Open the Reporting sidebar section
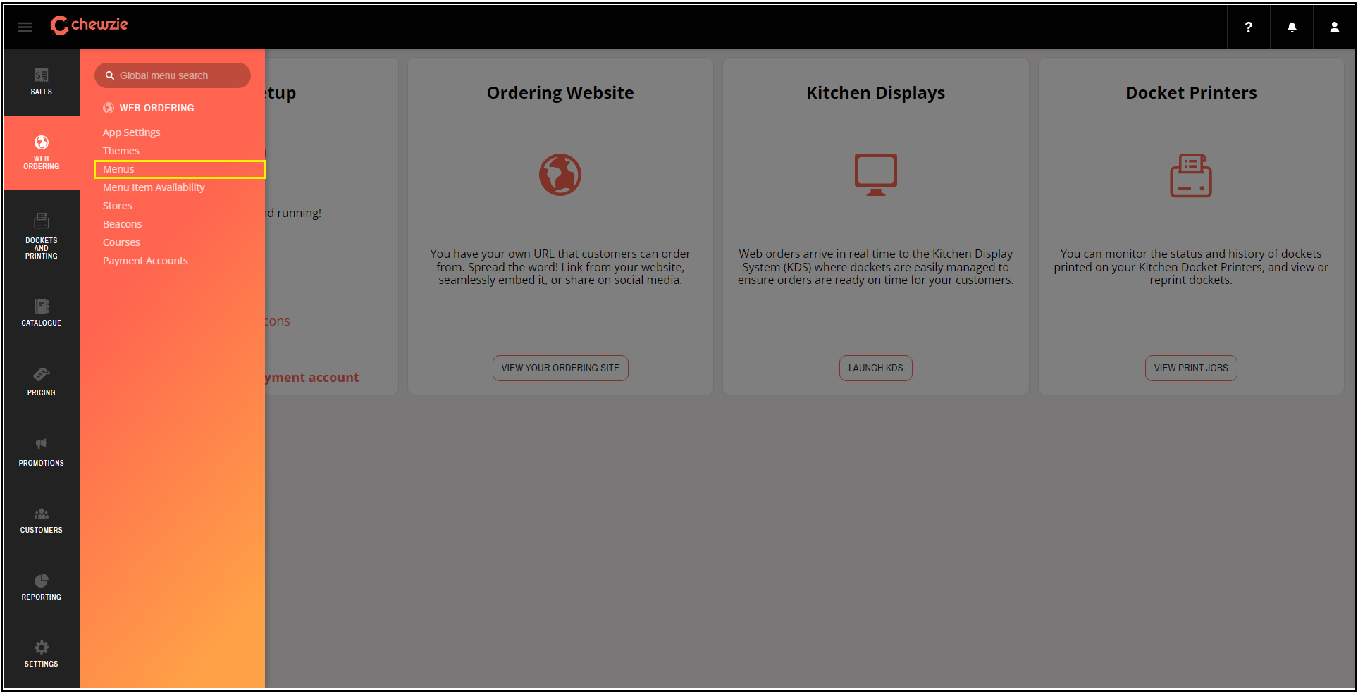Image resolution: width=1358 pixels, height=694 pixels. pyautogui.click(x=42, y=587)
